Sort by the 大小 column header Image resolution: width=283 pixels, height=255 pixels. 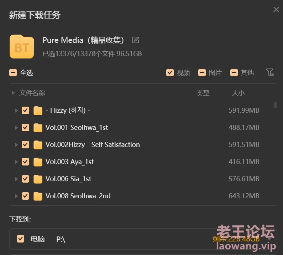point(238,93)
